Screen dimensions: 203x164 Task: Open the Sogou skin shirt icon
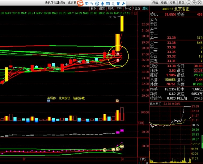point(118,3)
